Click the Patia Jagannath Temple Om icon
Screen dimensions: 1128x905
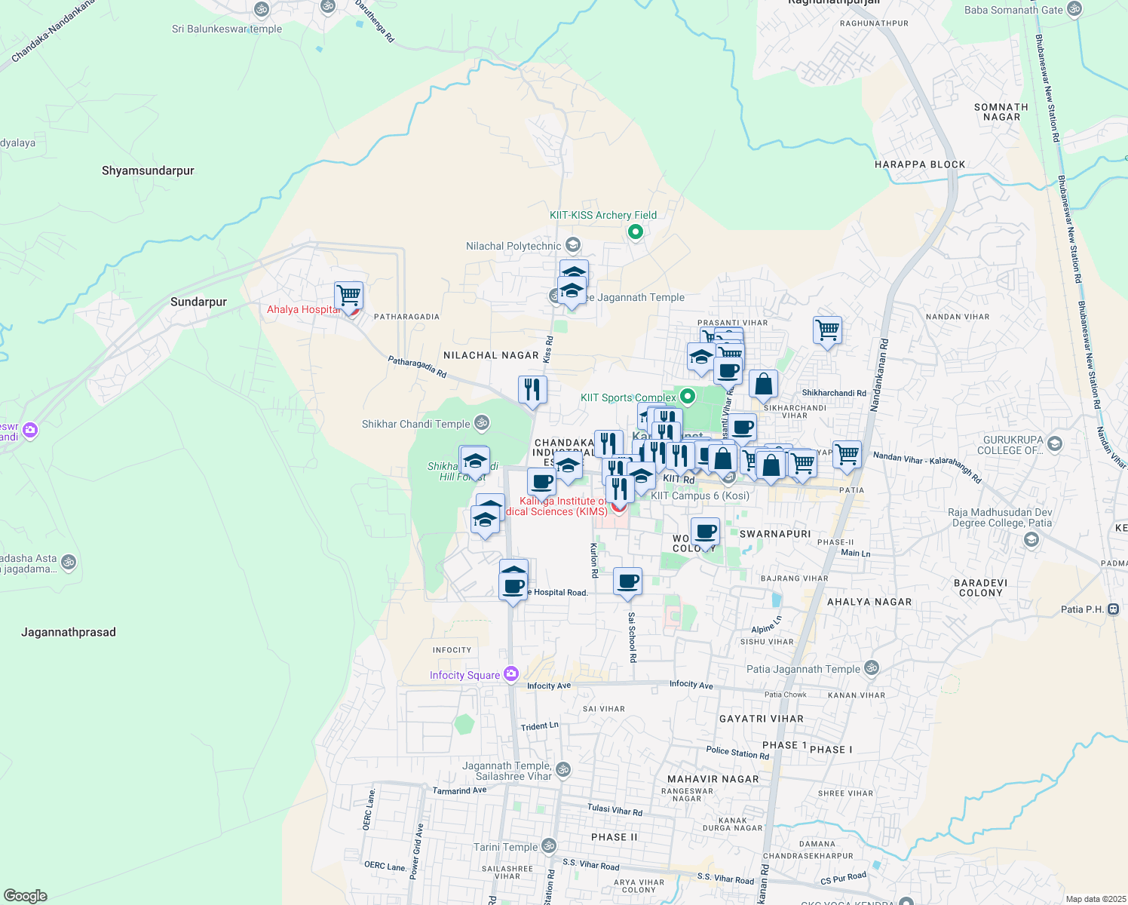872,667
